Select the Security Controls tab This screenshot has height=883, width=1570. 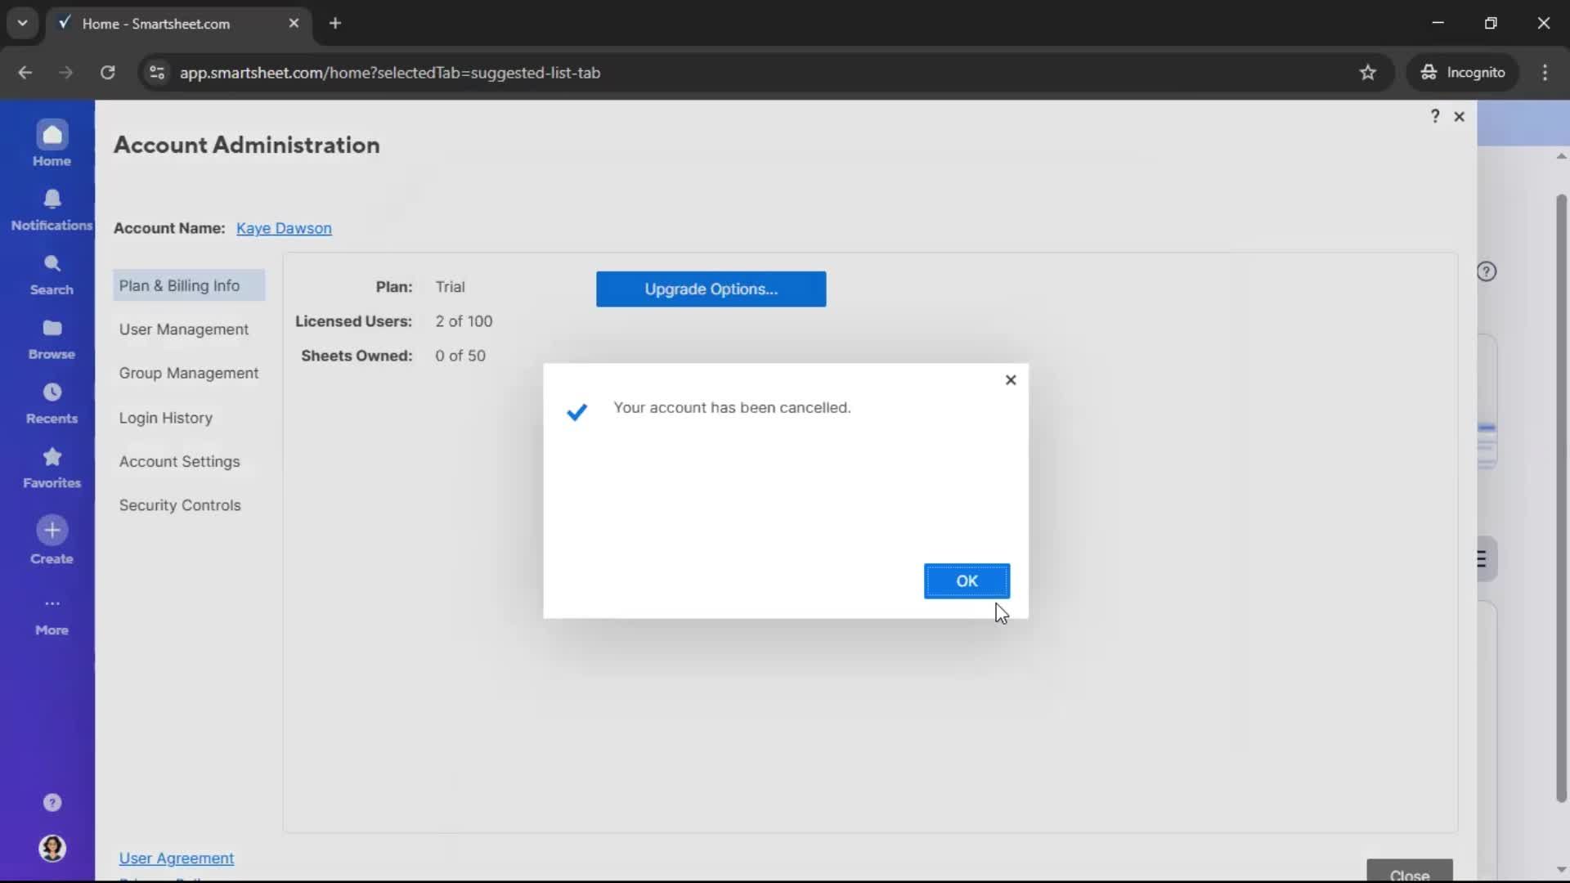click(x=180, y=505)
